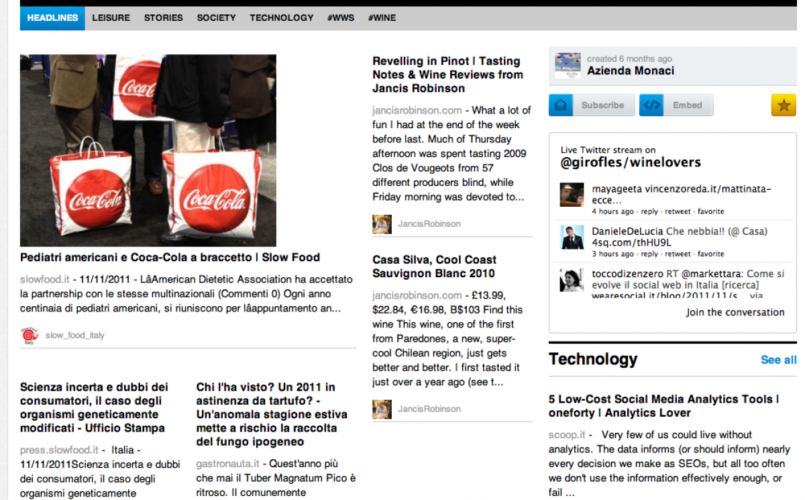Open @girofles/winelovers Twitter list link
The image size is (805, 500).
click(631, 162)
